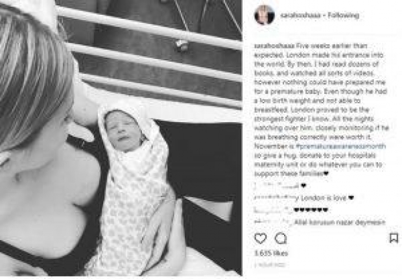
Task: Click the black-and-white baby photo
Action: 121,138
